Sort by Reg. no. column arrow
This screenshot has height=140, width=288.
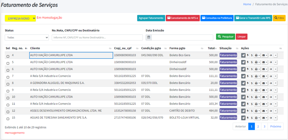[26, 48]
